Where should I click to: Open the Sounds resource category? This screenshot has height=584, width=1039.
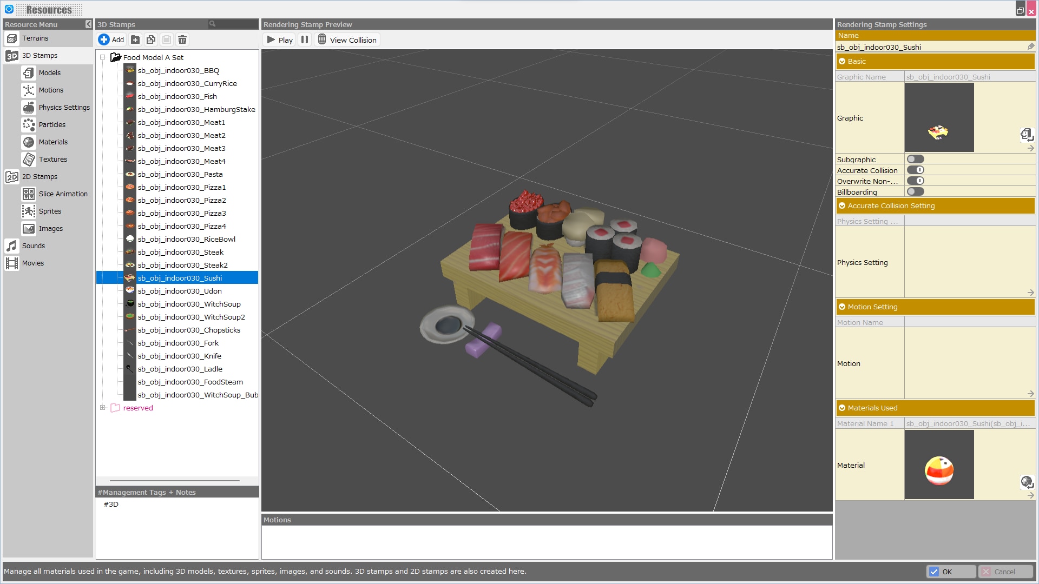33,246
